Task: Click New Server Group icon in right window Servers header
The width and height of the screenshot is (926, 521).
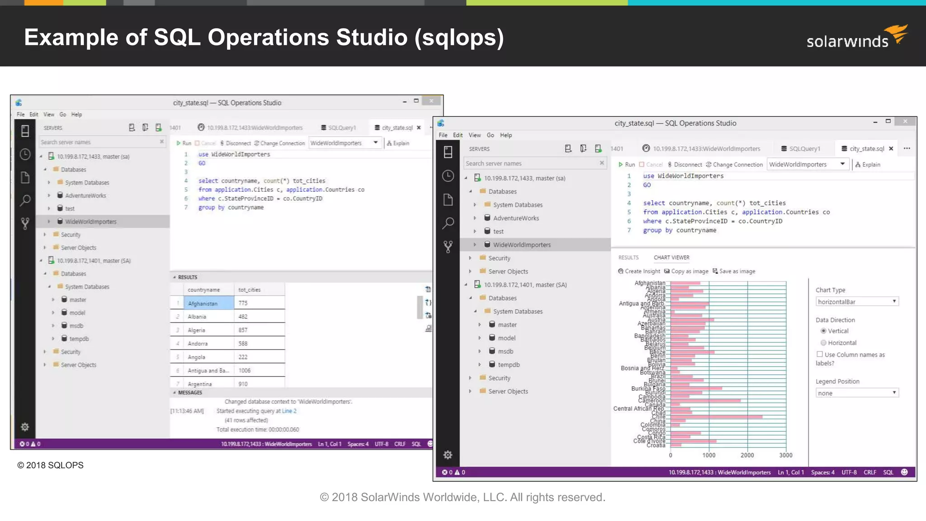Action: pyautogui.click(x=583, y=148)
